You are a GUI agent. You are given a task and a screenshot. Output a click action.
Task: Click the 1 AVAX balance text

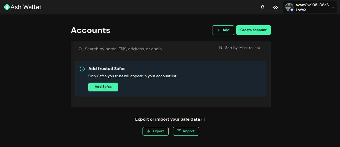coord(301,10)
